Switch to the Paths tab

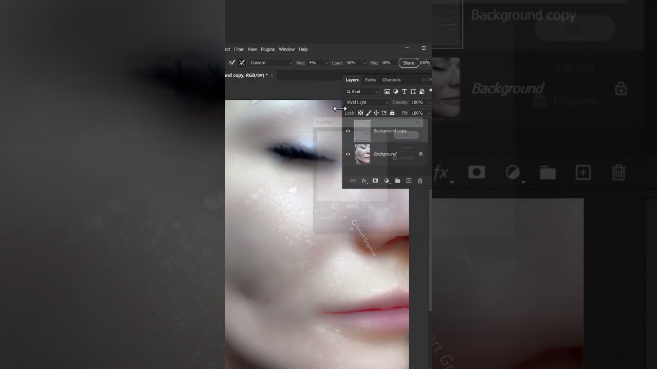(370, 80)
